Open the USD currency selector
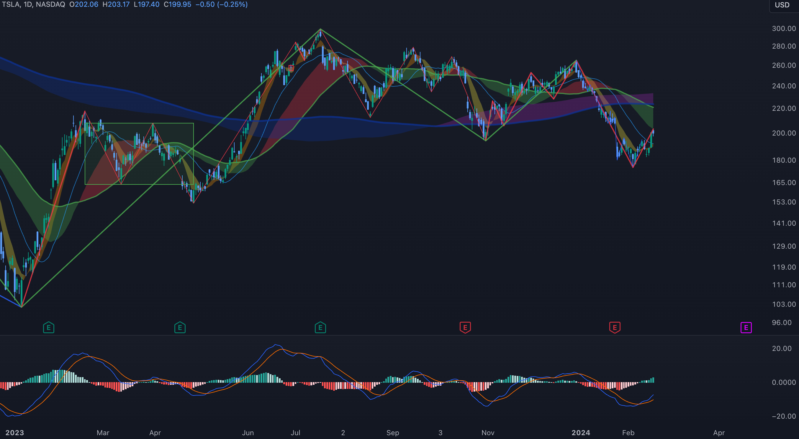This screenshot has width=799, height=439. click(782, 5)
